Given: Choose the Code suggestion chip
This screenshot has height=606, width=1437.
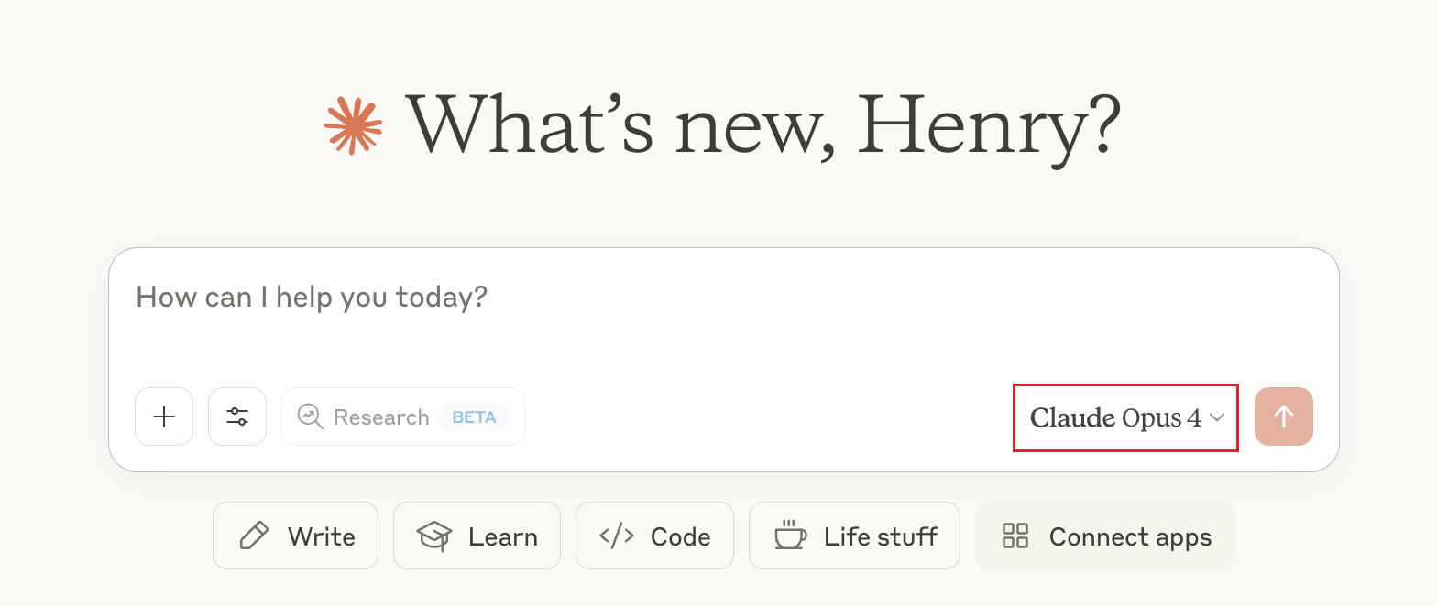Looking at the screenshot, I should click(x=654, y=536).
